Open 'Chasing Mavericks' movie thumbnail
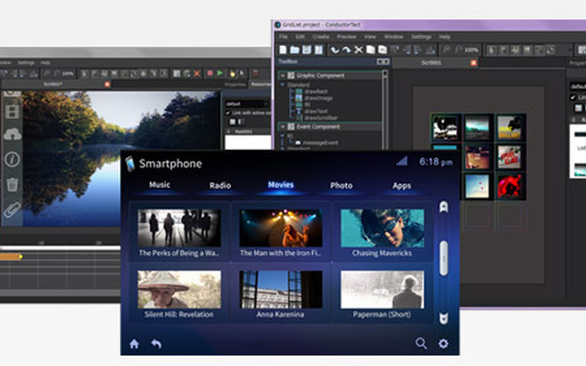 tap(383, 228)
